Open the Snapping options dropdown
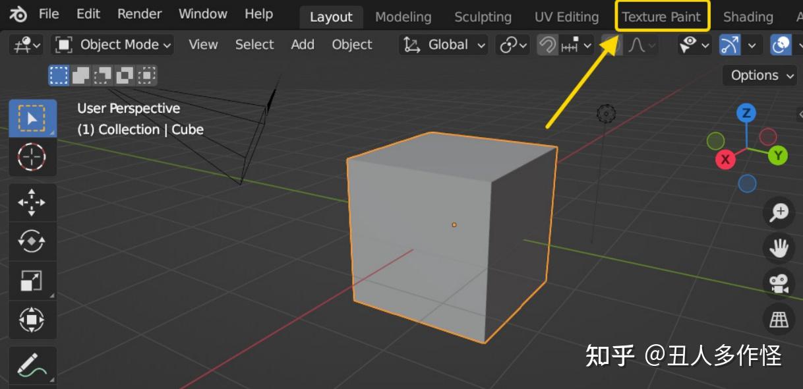This screenshot has width=803, height=389. click(x=577, y=45)
